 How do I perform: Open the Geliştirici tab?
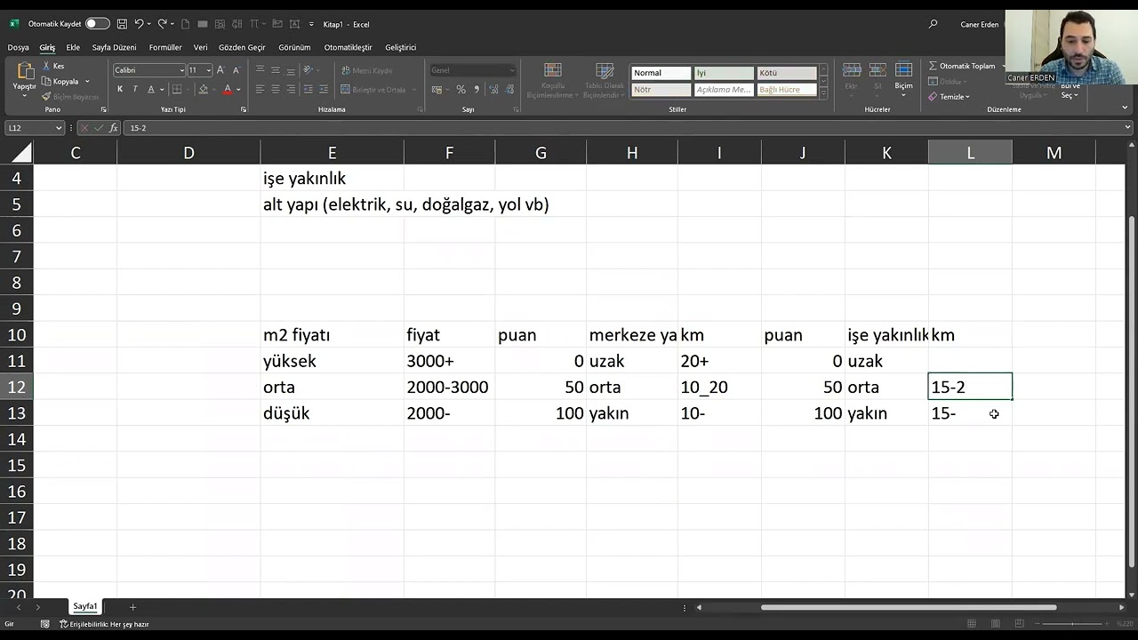(x=400, y=47)
